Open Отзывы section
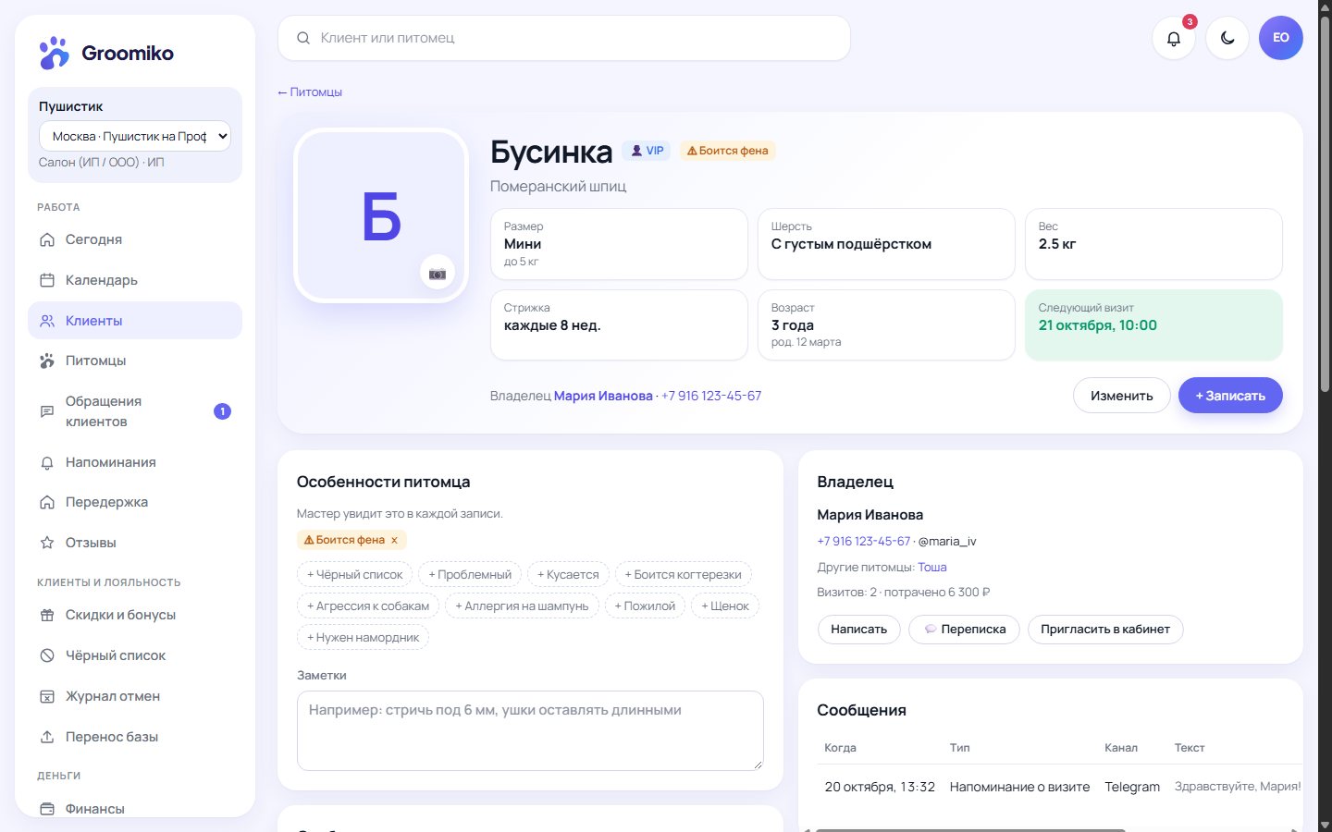The height and width of the screenshot is (832, 1332). click(135, 543)
